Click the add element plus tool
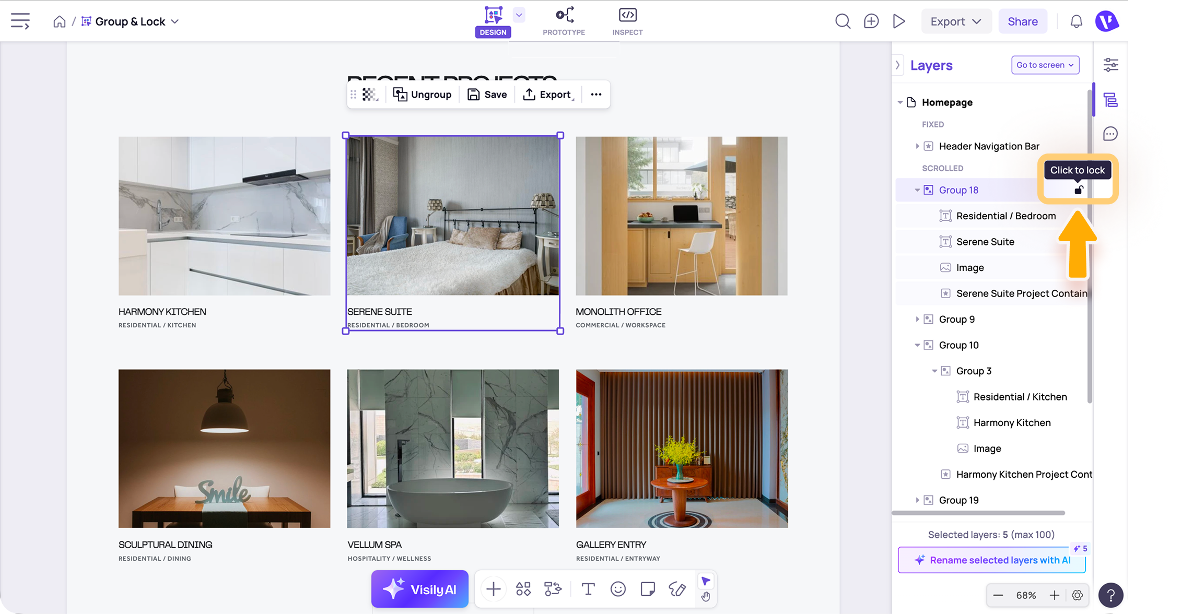The width and height of the screenshot is (1181, 614). (x=493, y=589)
